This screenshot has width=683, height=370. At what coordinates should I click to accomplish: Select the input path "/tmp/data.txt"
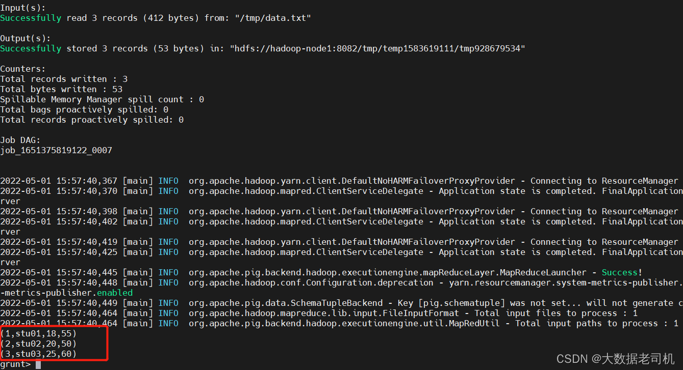click(x=273, y=18)
